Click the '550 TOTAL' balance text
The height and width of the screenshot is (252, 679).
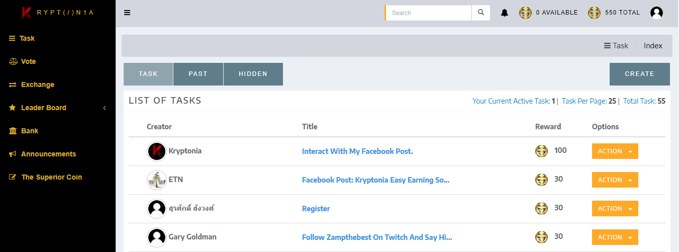coord(623,13)
